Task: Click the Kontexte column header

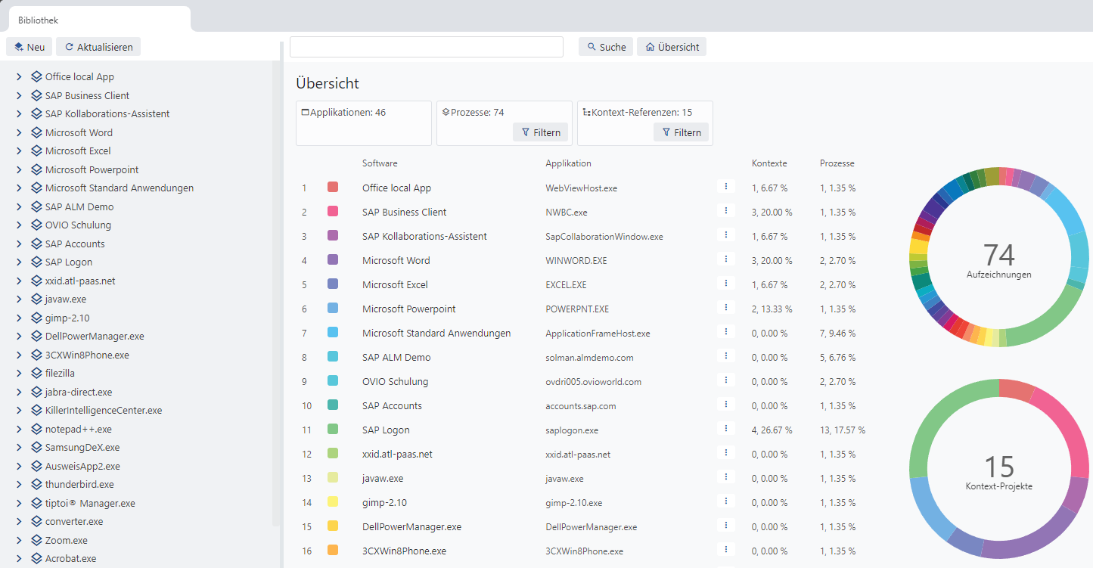Action: click(x=769, y=163)
